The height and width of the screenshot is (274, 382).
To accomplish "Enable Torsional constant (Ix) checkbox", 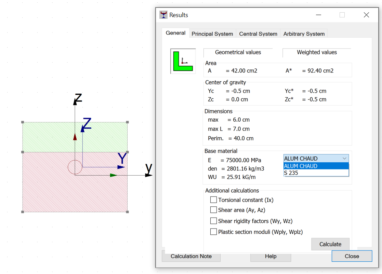I will [x=213, y=200].
